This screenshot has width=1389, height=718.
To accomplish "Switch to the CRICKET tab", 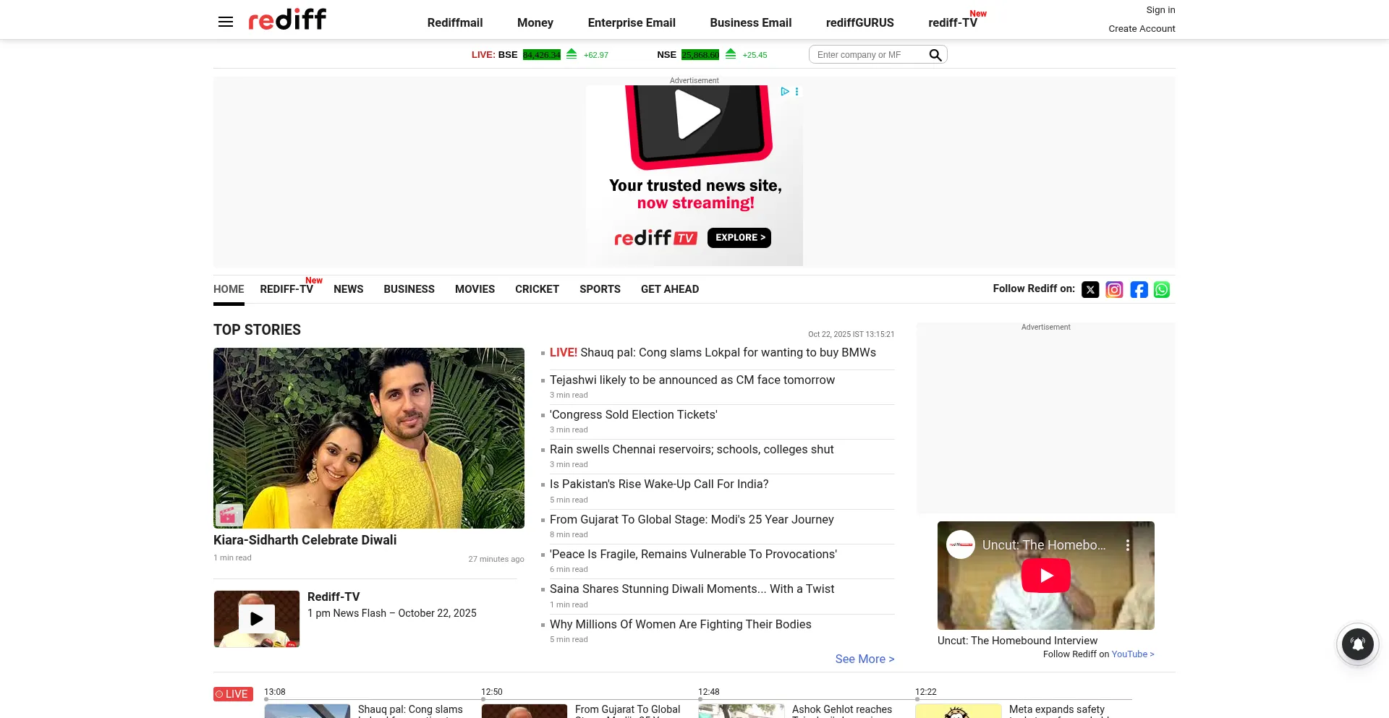I will click(x=537, y=289).
